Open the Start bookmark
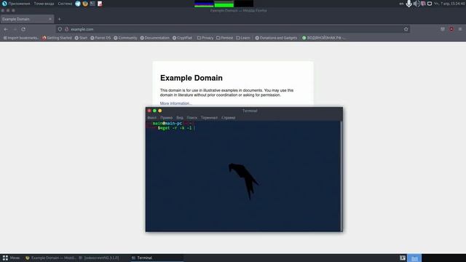The height and width of the screenshot is (262, 466). (x=81, y=38)
